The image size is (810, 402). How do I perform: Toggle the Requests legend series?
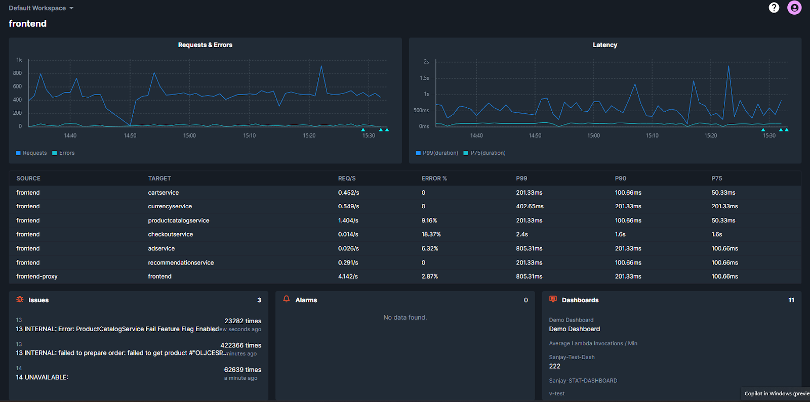click(x=31, y=153)
